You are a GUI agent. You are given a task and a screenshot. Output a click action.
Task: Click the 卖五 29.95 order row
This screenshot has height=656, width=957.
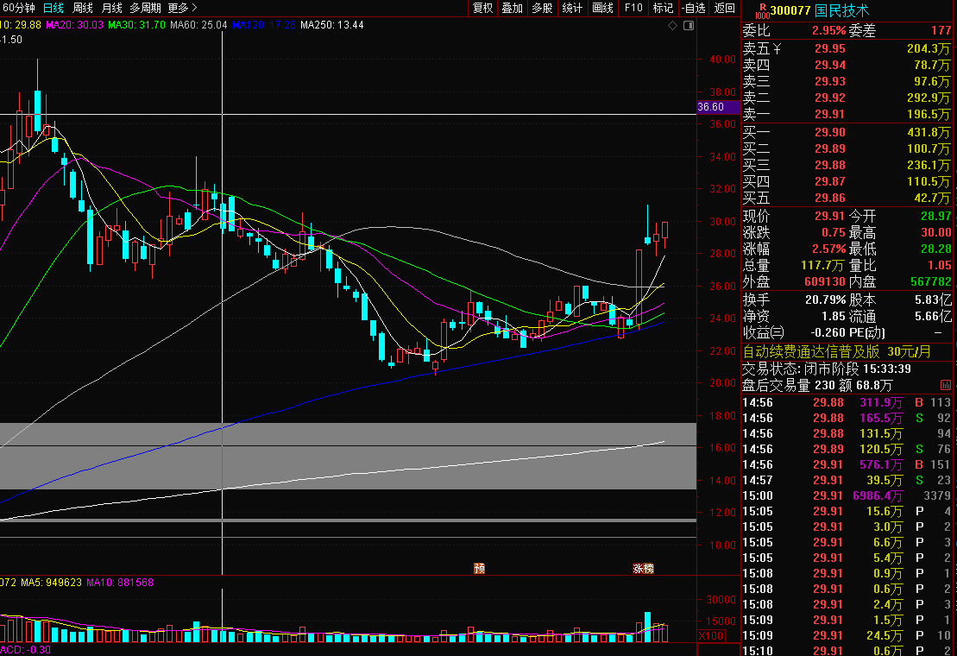pos(848,49)
